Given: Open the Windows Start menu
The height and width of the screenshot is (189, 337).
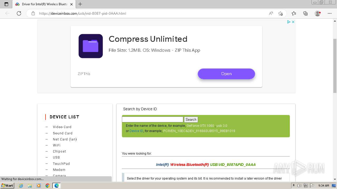Looking at the screenshot, I should pyautogui.click(x=7, y=185).
